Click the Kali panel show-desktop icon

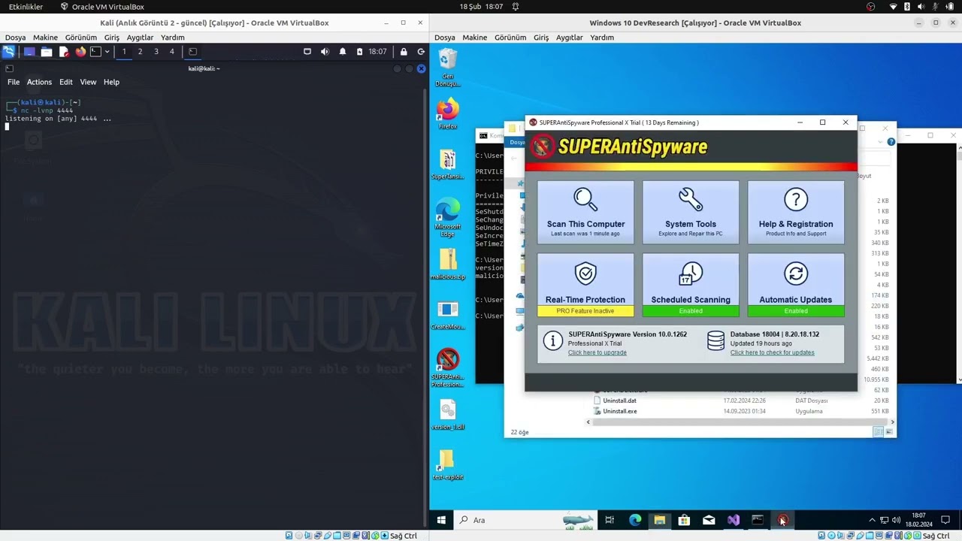click(29, 52)
